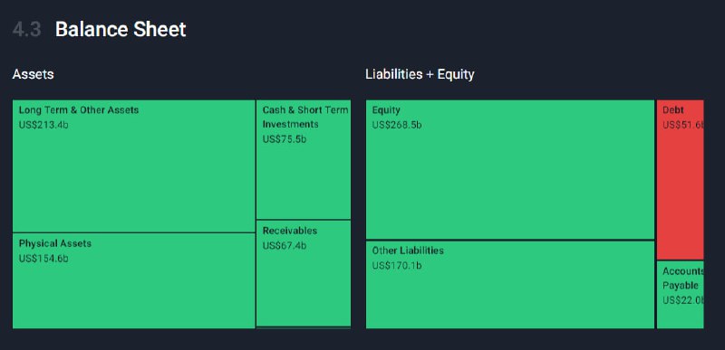Click the Balance Sheet section heading
725x350 pixels.
click(121, 30)
